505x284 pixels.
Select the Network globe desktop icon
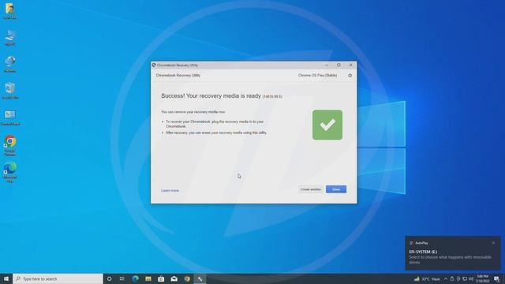pyautogui.click(x=9, y=64)
